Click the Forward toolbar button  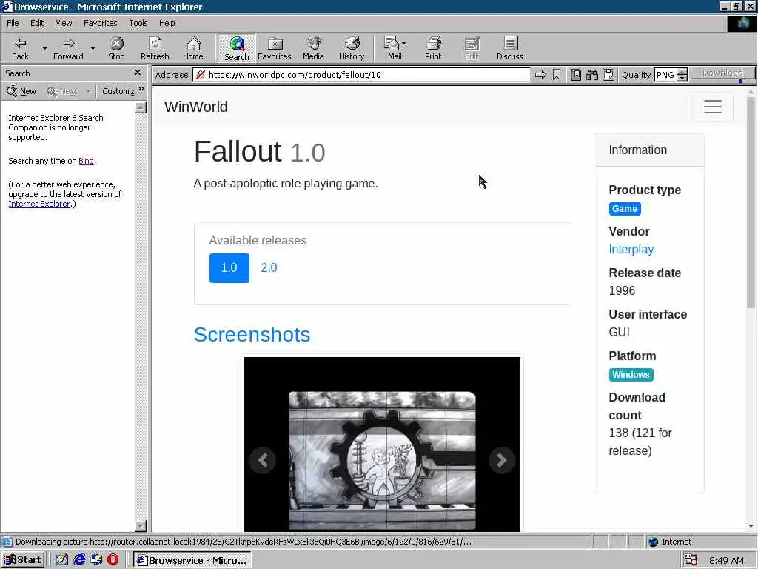point(68,48)
